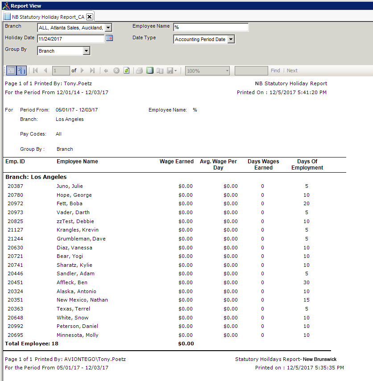Viewport: 373px width, 381px height.
Task: Refresh the report
Action: (x=127, y=70)
